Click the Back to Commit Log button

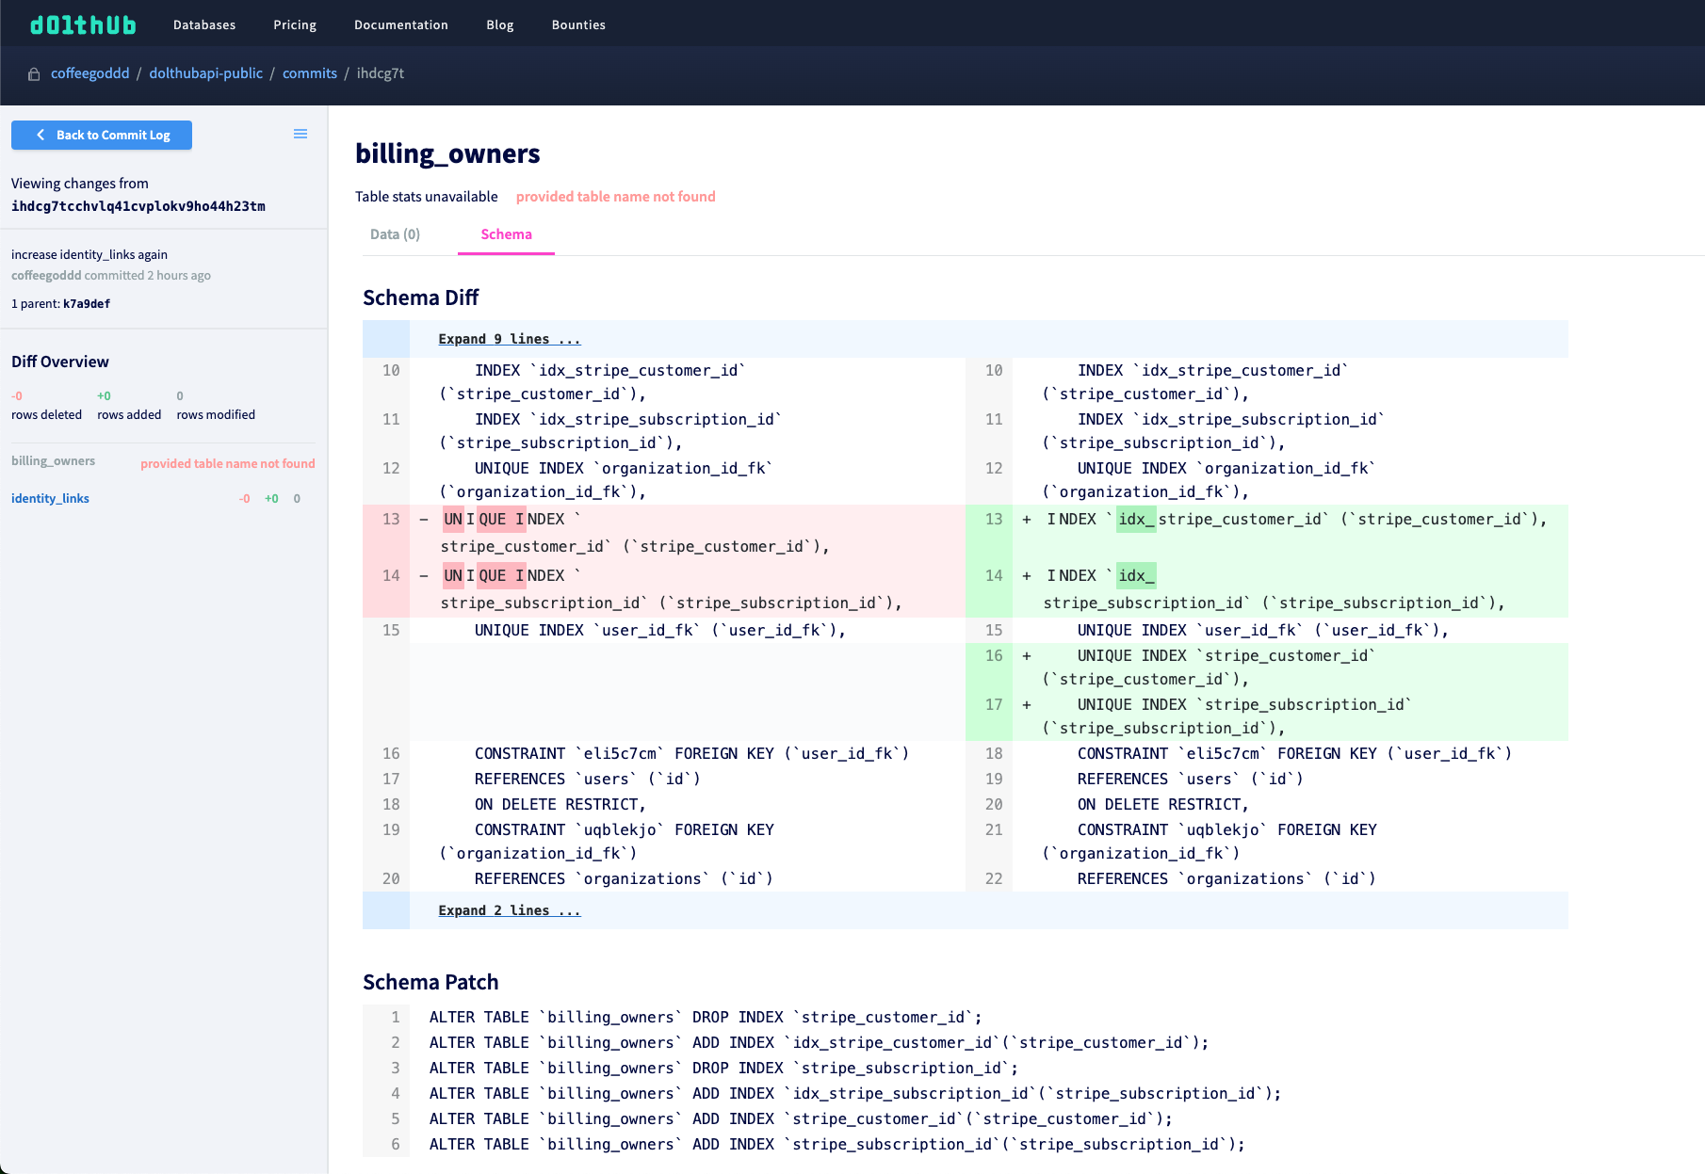(x=101, y=135)
